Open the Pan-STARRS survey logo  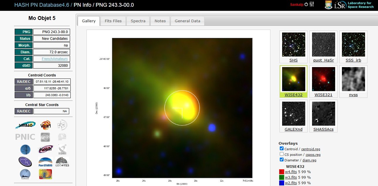[x=46, y=161]
